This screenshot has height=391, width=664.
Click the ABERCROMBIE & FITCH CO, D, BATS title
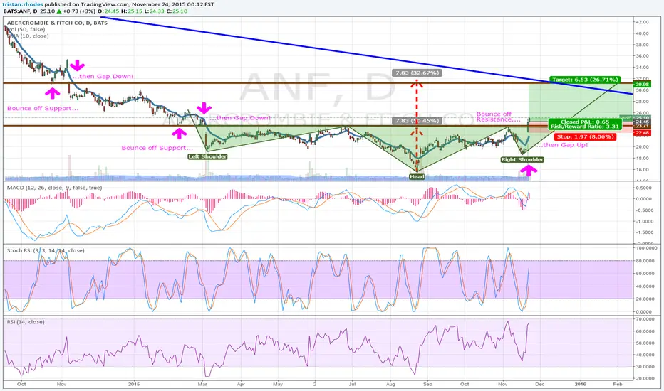57,23
